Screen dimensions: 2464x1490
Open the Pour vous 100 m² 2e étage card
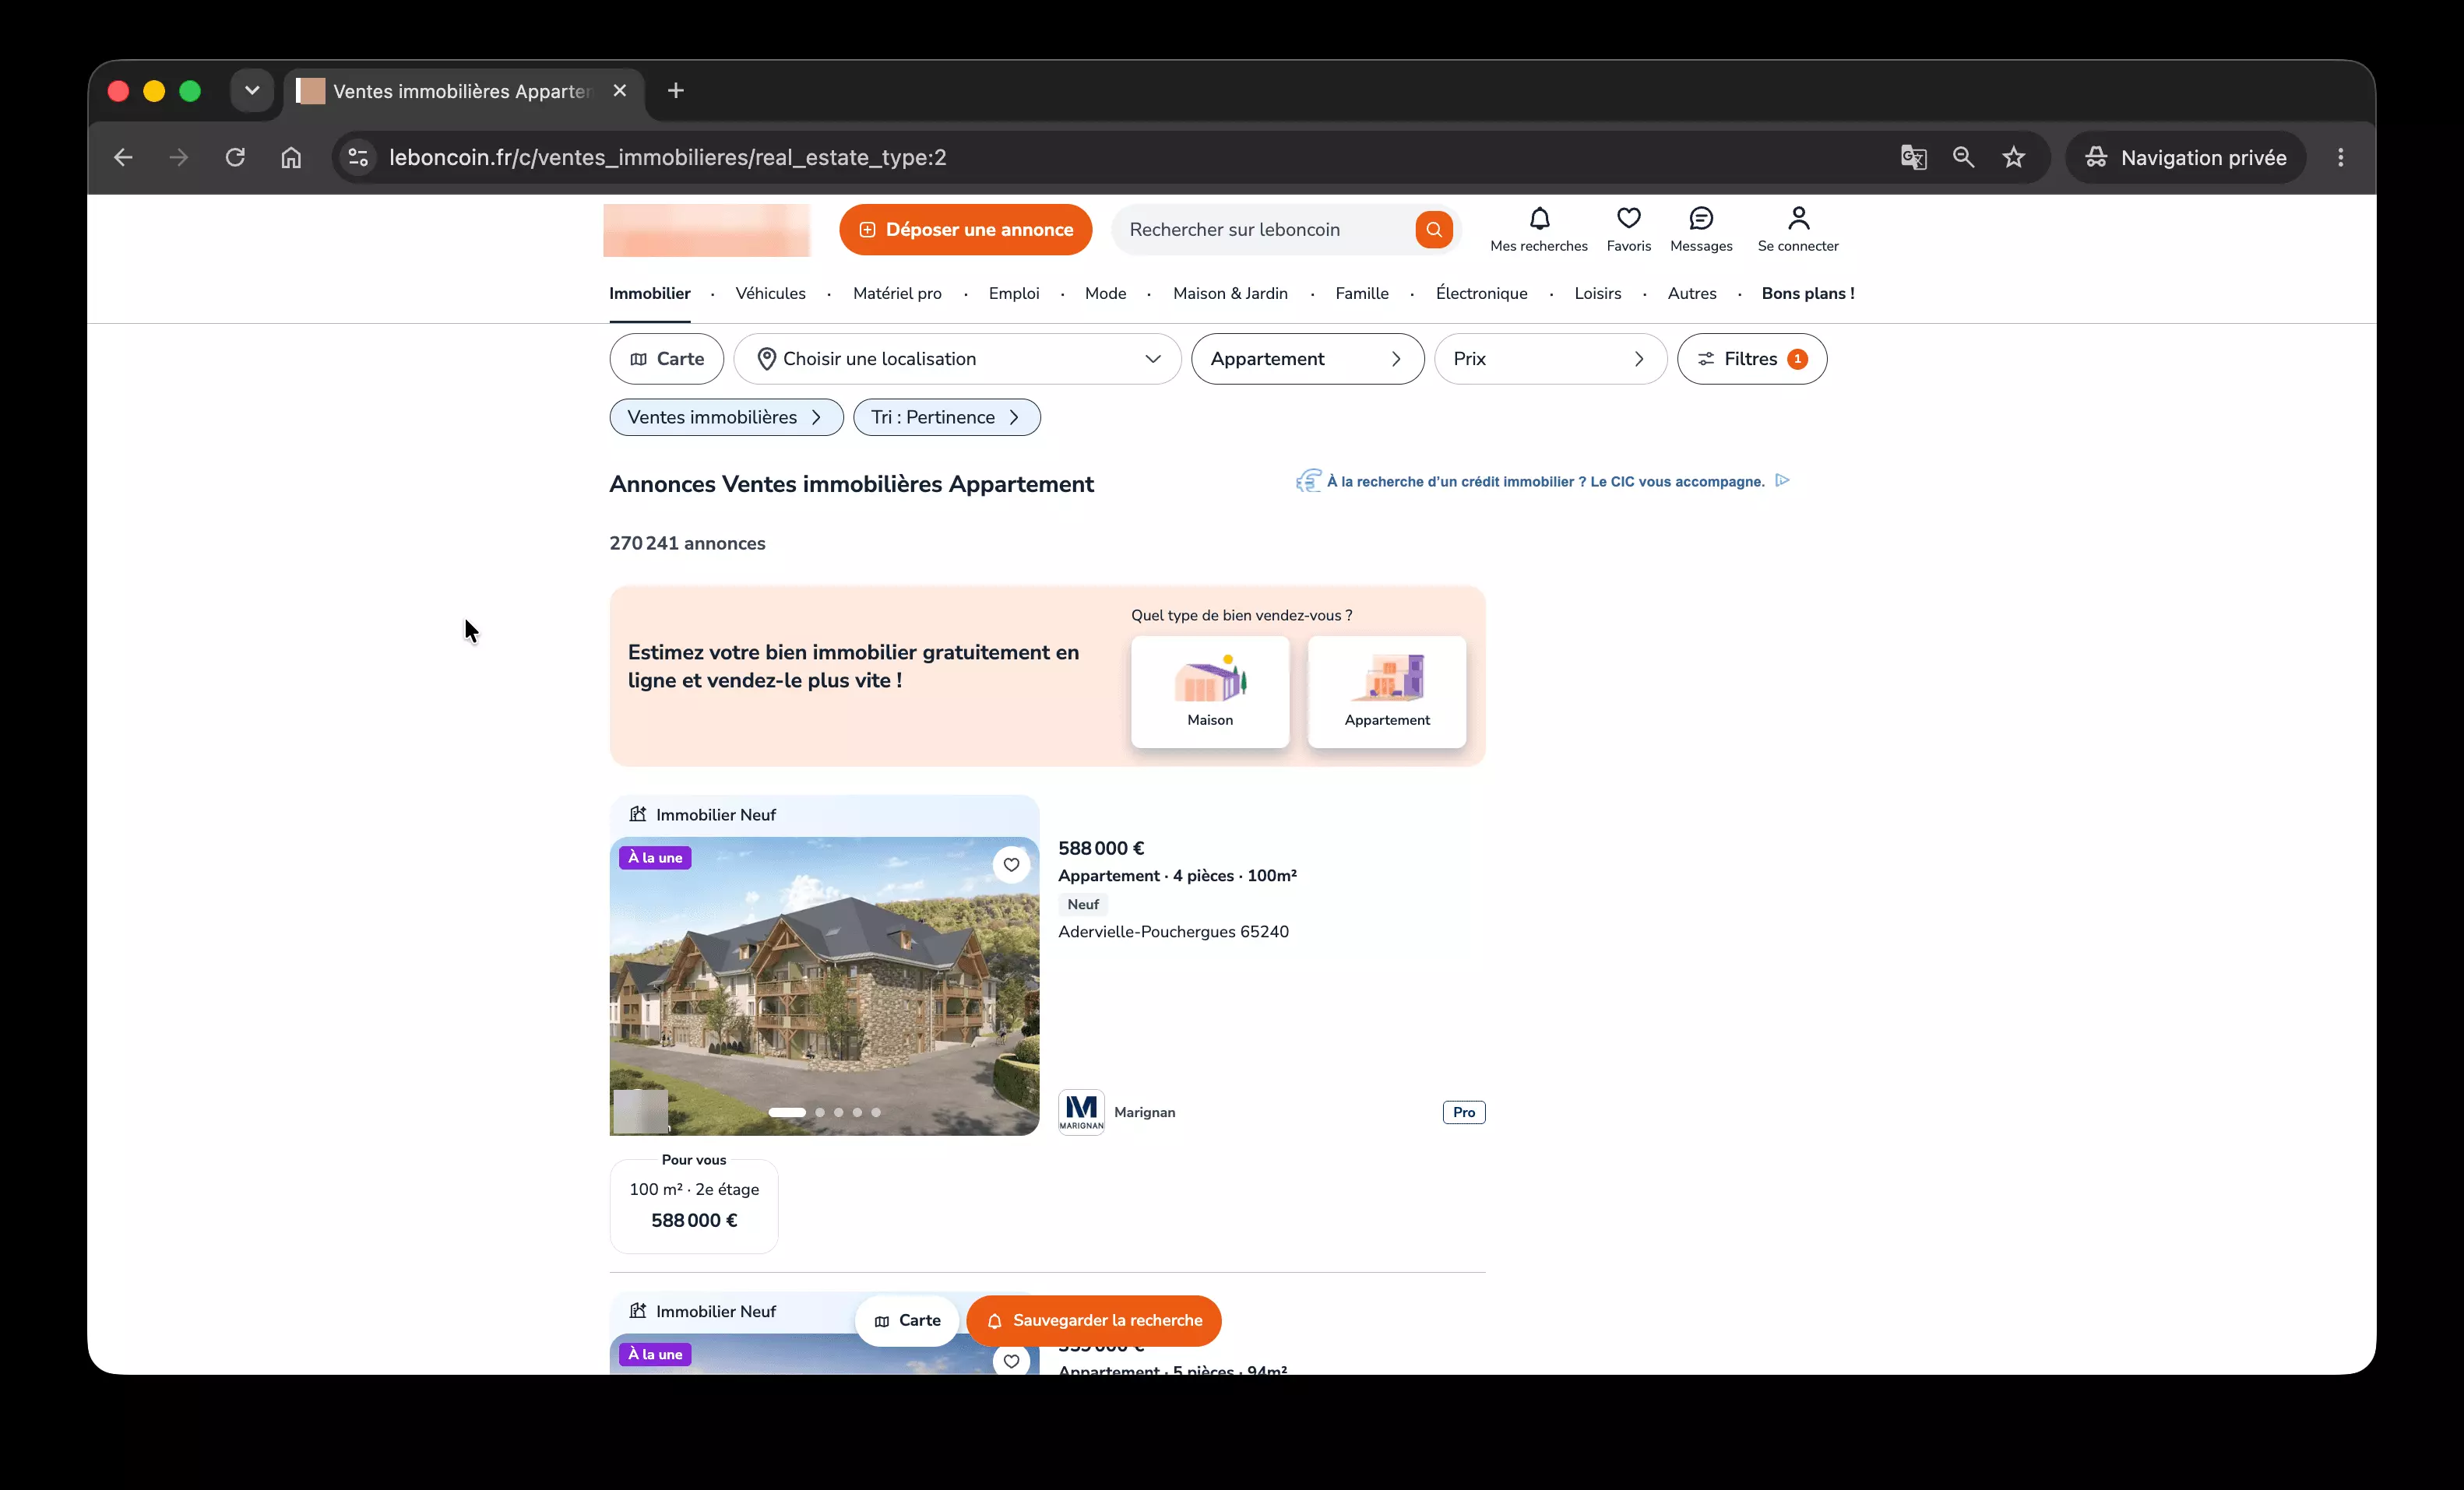tap(694, 1205)
